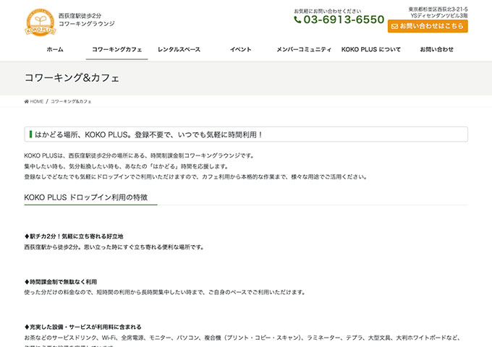Image resolution: width=492 pixels, height=347 pixels.
Task: Click the home icon in breadcrumb
Action: tap(27, 101)
